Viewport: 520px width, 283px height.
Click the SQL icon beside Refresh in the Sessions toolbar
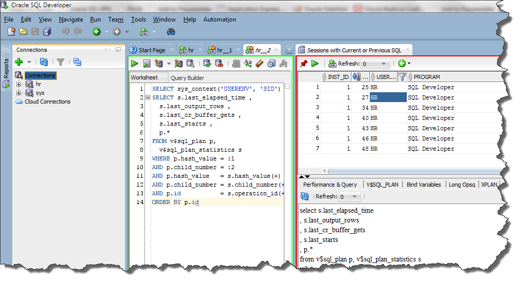point(332,64)
